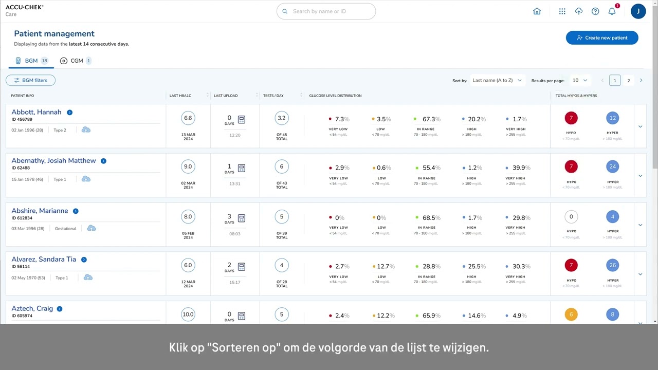Image resolution: width=658 pixels, height=370 pixels.
Task: Switch to the CGM tab
Action: point(76,61)
